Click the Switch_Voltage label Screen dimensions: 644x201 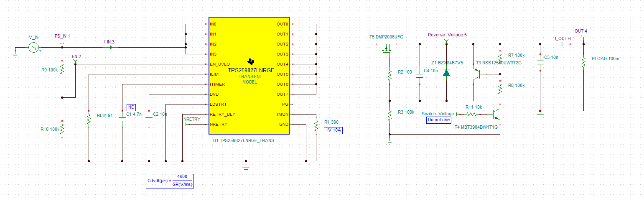(x=438, y=114)
